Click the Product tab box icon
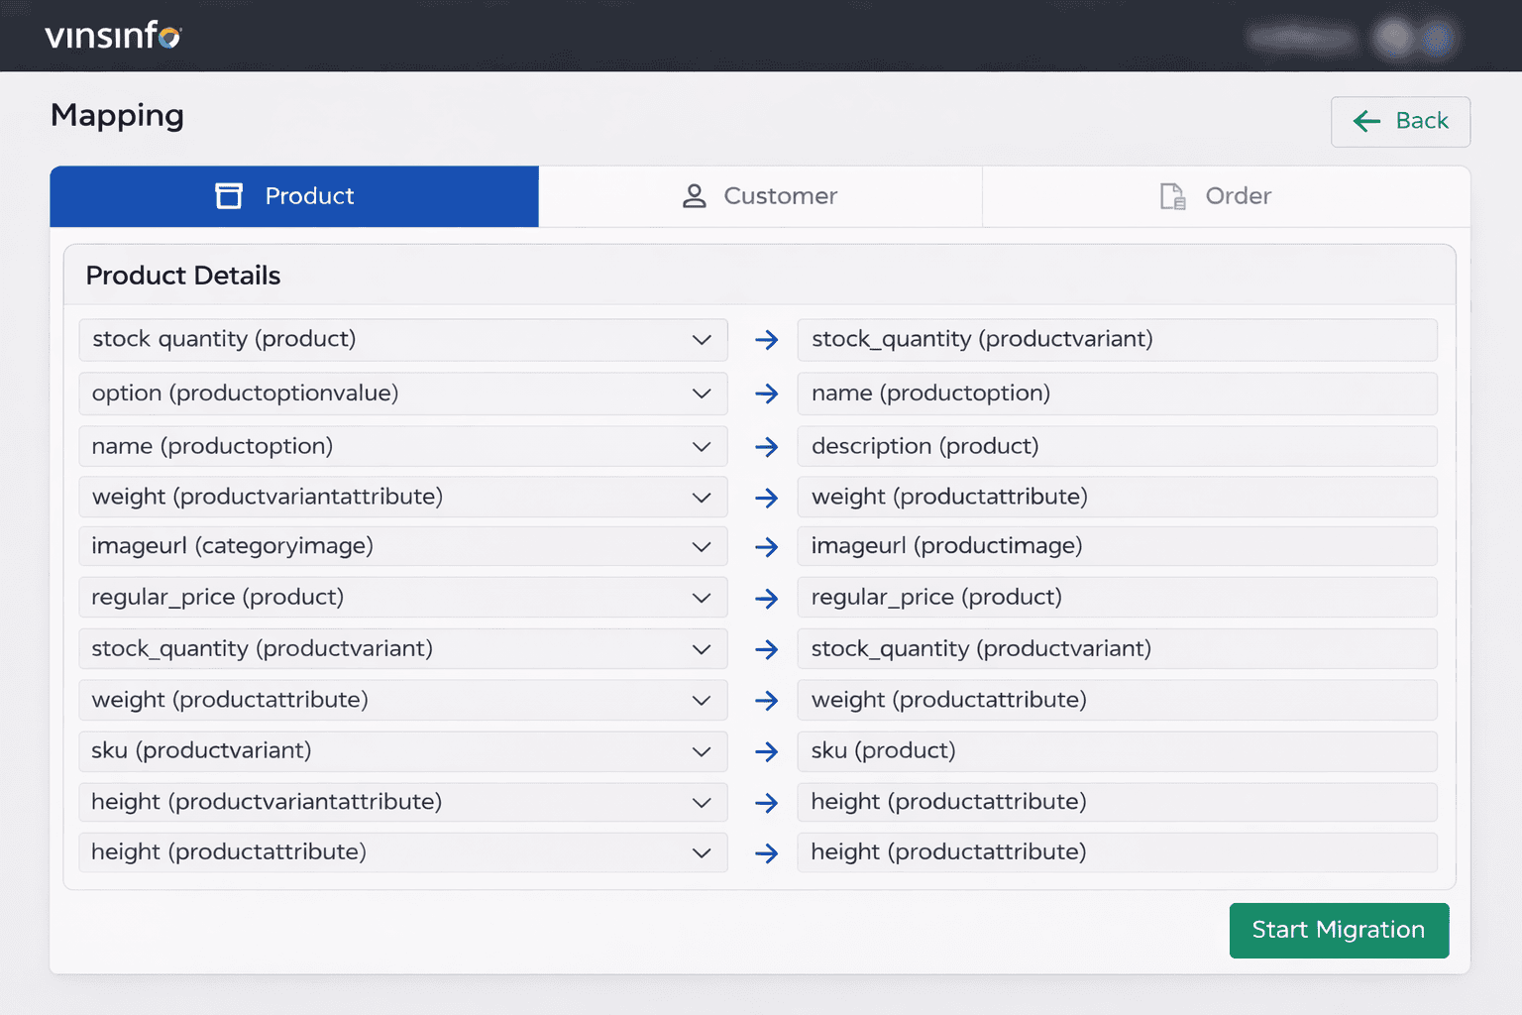This screenshot has height=1015, width=1522. (229, 196)
